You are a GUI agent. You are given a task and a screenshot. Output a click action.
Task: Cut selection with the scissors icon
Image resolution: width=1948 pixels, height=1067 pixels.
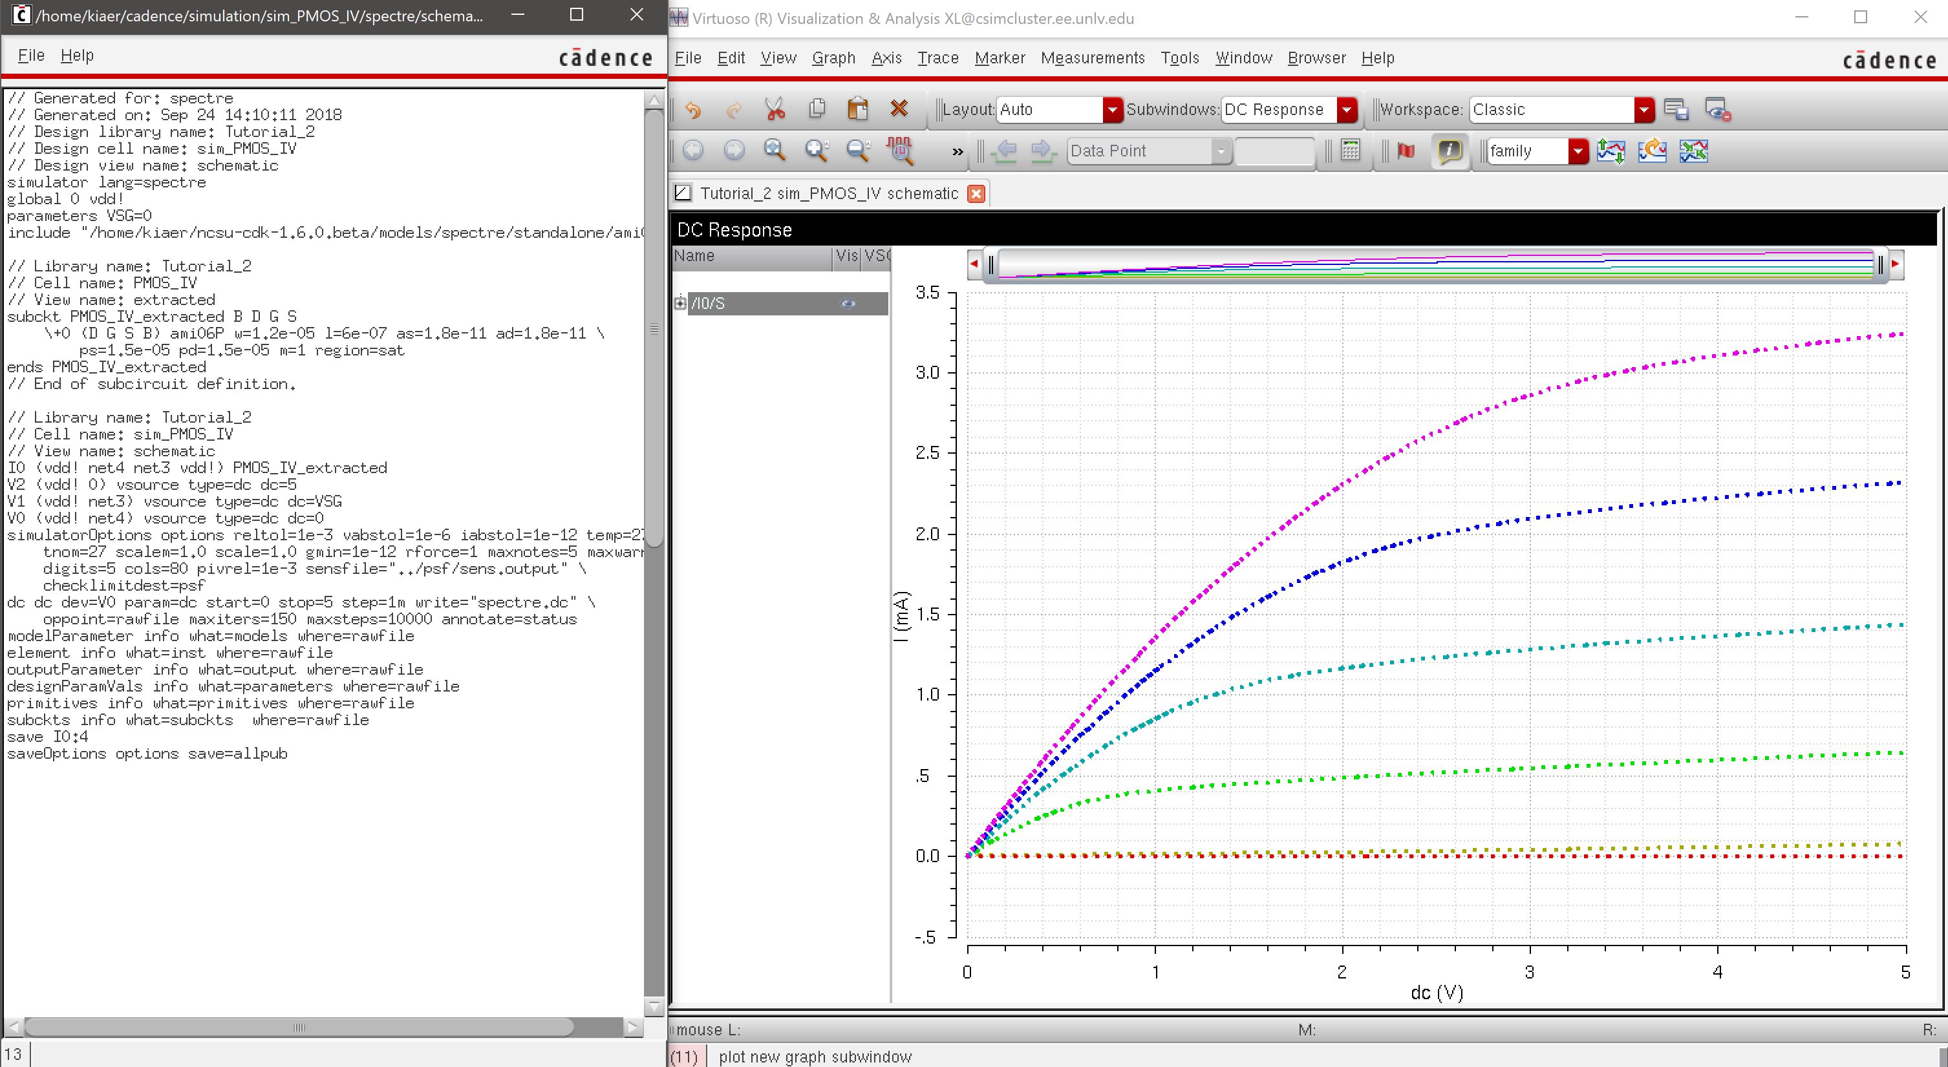pyautogui.click(x=775, y=110)
